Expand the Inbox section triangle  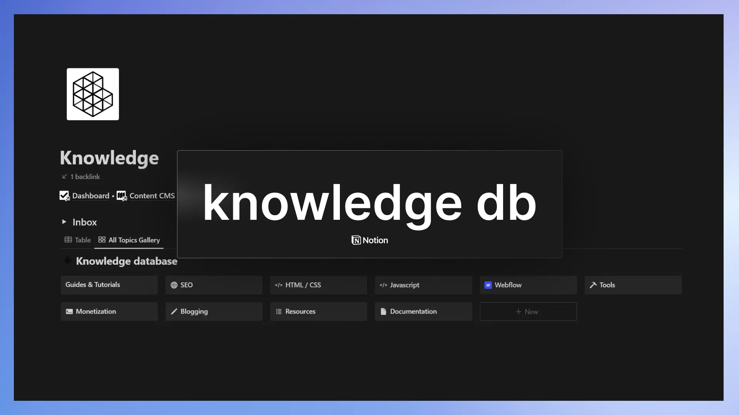pyautogui.click(x=64, y=222)
